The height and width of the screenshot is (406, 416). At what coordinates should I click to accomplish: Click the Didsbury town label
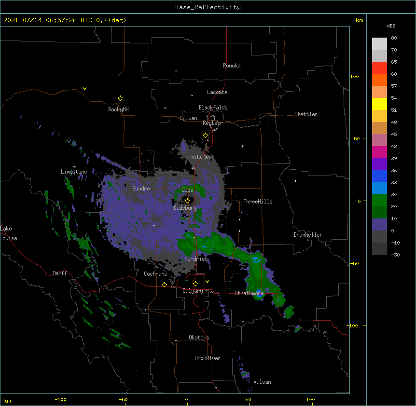[x=185, y=208]
